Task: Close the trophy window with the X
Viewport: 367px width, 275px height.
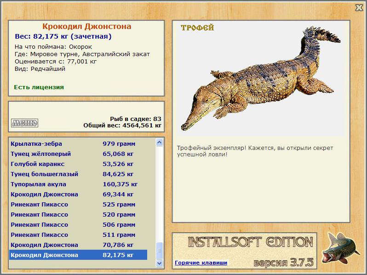Action: [x=359, y=8]
